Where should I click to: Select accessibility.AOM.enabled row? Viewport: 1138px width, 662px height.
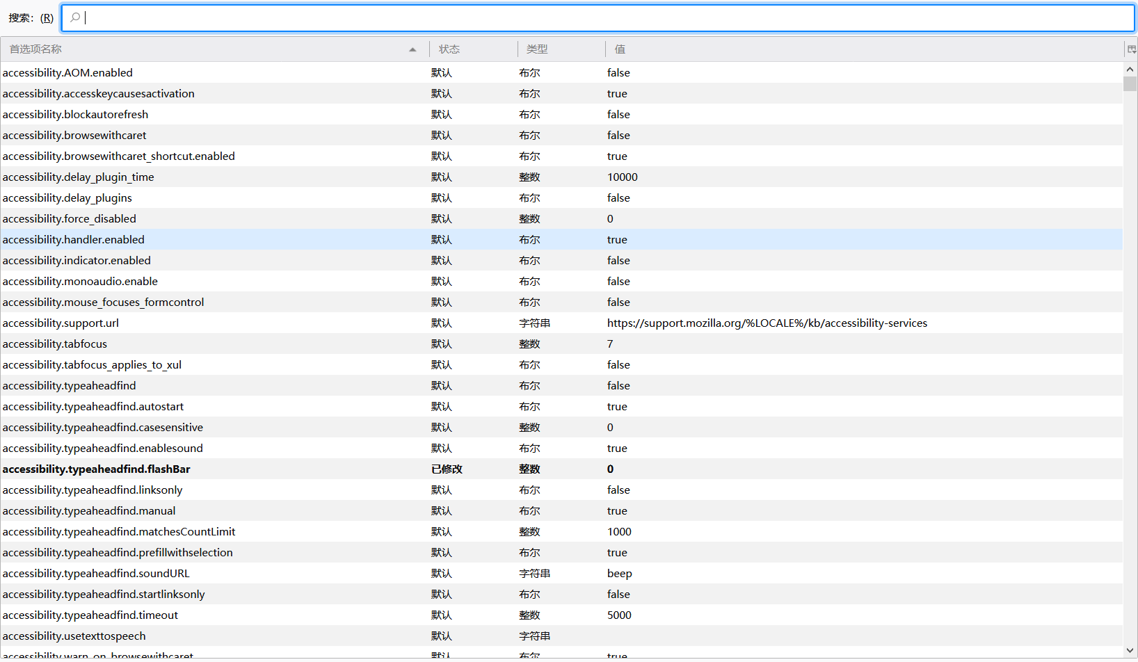[561, 72]
